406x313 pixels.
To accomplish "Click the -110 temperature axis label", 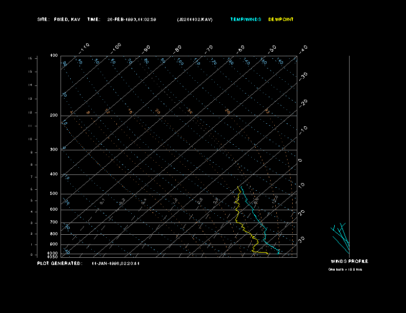I will pyautogui.click(x=84, y=49).
